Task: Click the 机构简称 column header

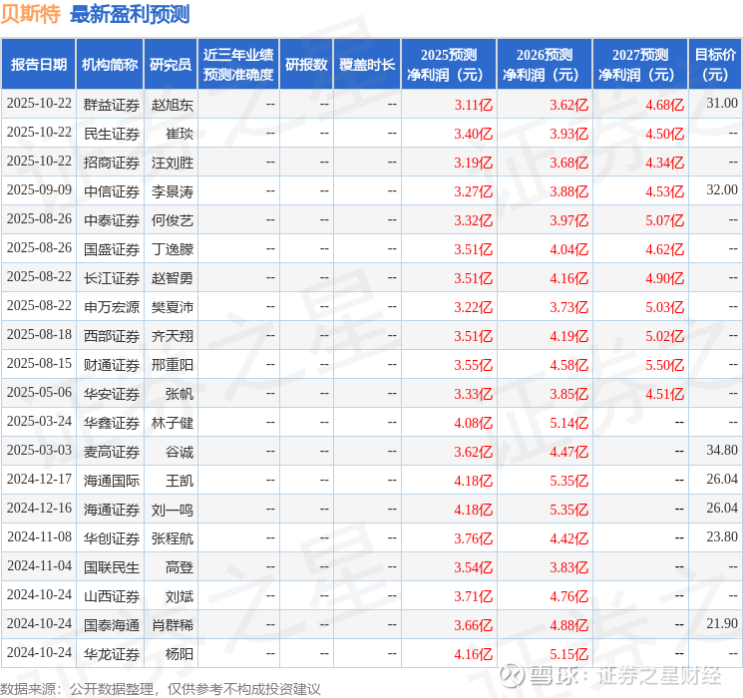Action: 110,64
